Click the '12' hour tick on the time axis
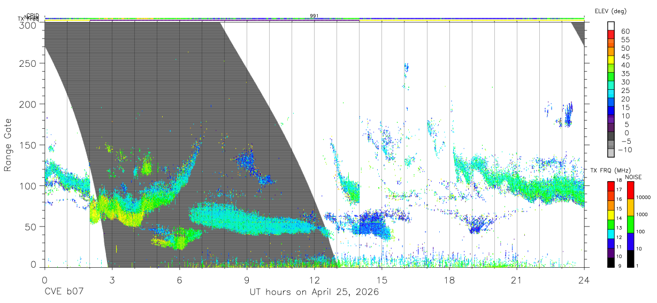The height and width of the screenshot is (303, 657). (x=314, y=279)
